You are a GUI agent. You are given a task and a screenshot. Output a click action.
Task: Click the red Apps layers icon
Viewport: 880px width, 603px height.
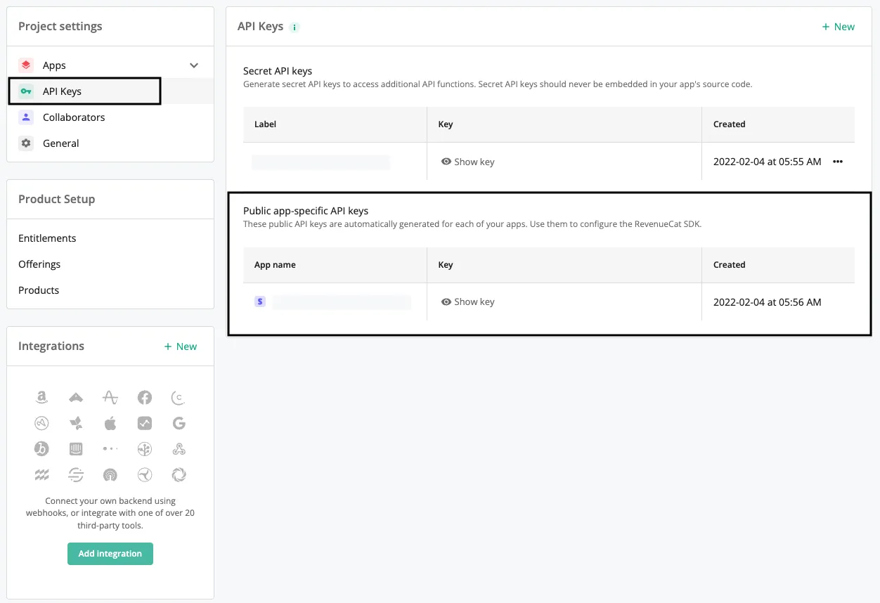pyautogui.click(x=26, y=65)
